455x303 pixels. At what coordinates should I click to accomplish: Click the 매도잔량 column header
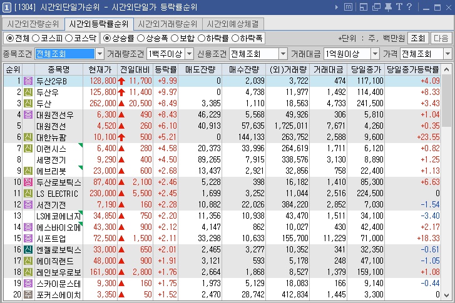pyautogui.click(x=200, y=69)
